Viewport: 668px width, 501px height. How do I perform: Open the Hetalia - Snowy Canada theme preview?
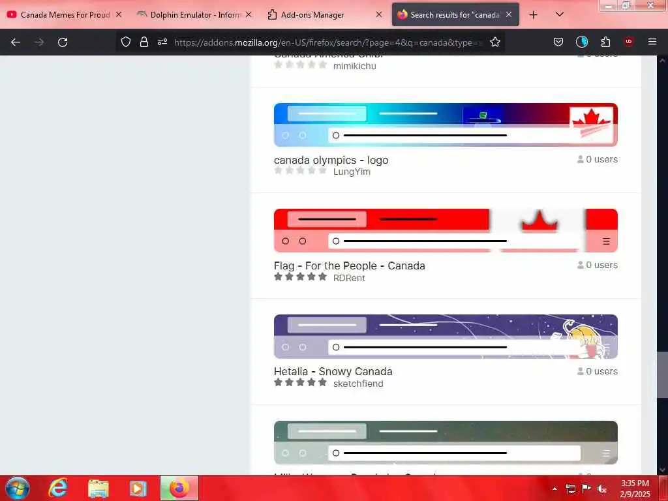pos(446,337)
